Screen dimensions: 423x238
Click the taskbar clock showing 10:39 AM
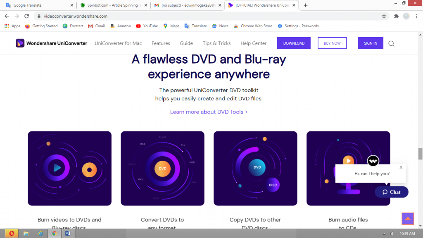(x=407, y=234)
